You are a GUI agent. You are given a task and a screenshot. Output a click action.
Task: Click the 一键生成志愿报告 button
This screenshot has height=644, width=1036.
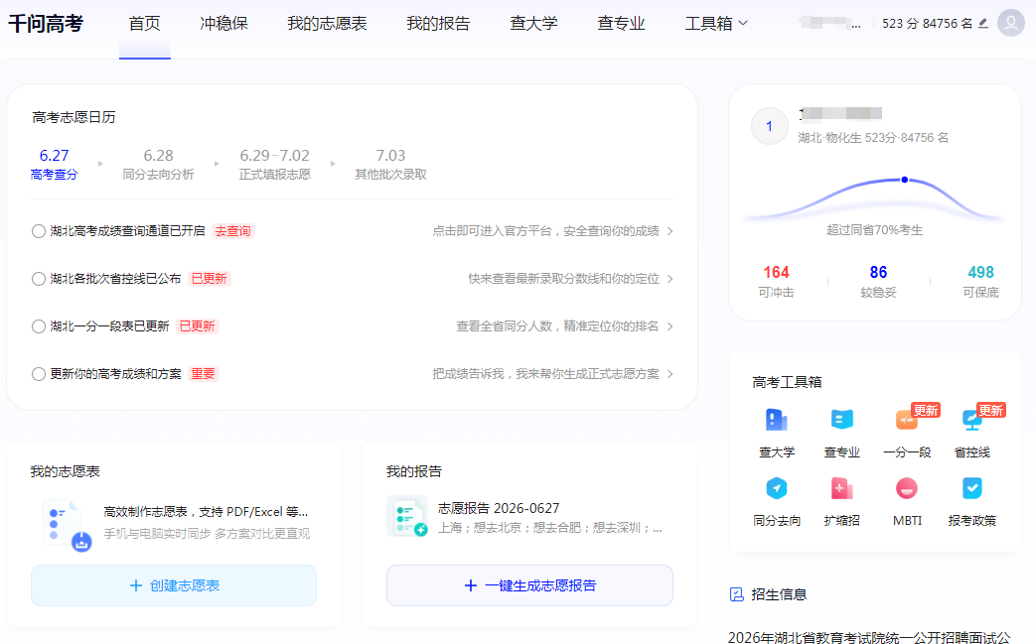[529, 585]
